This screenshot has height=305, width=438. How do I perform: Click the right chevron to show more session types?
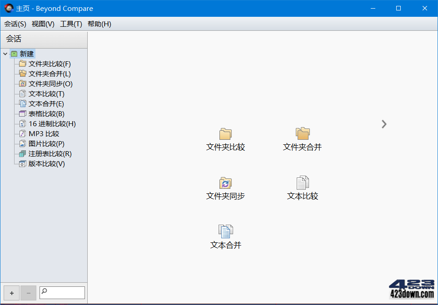pyautogui.click(x=384, y=124)
